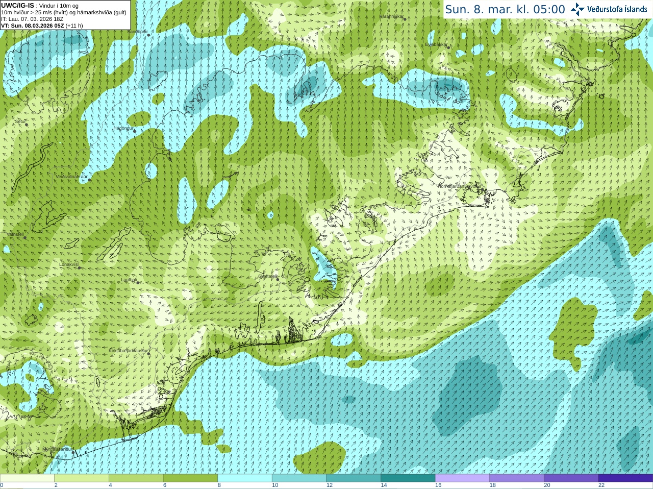Click the Kirkjubæjarklaustur station dot

pyautogui.click(x=148, y=354)
